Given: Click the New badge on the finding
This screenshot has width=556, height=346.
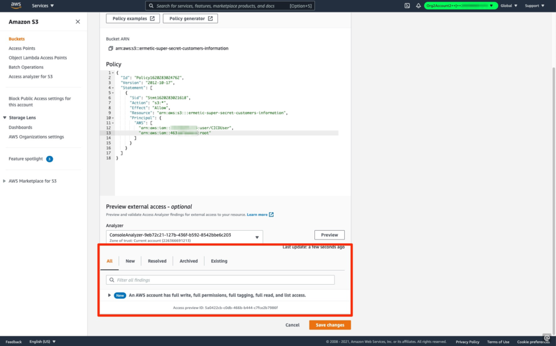Looking at the screenshot, I should [x=120, y=295].
